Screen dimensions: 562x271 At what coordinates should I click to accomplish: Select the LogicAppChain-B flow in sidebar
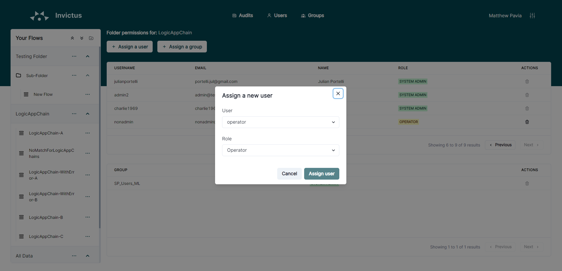coord(46,217)
